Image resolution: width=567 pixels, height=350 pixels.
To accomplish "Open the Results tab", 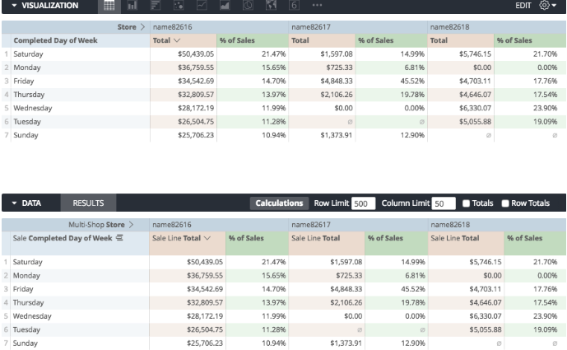I will 88,203.
